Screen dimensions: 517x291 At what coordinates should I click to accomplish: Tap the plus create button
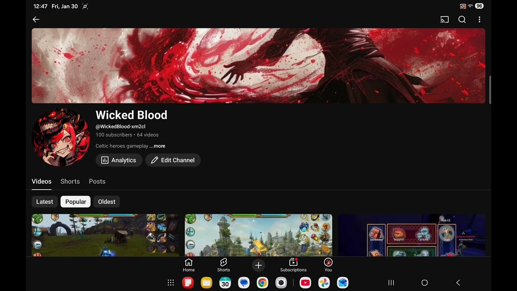(x=258, y=265)
